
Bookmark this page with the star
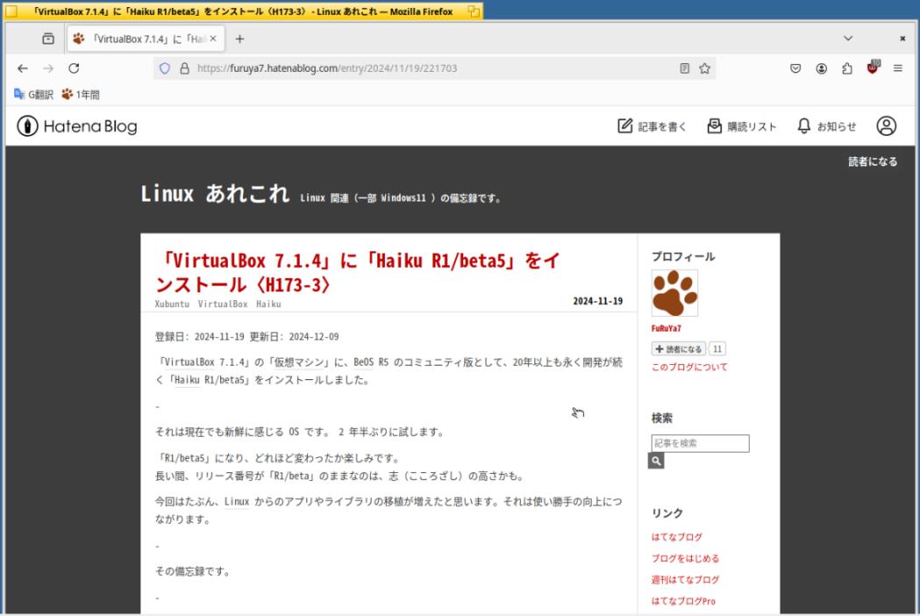click(x=704, y=68)
